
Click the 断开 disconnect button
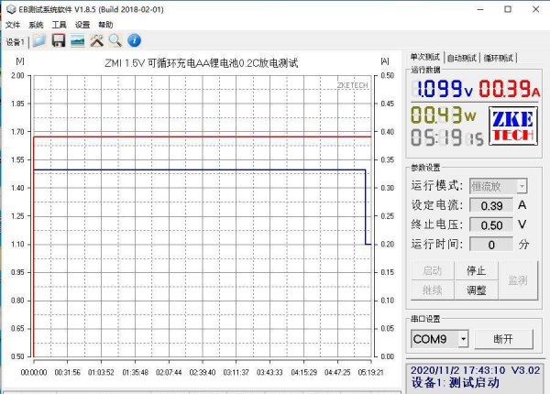(x=503, y=339)
